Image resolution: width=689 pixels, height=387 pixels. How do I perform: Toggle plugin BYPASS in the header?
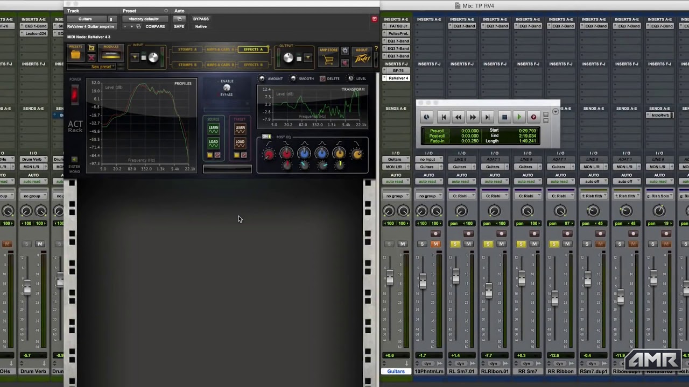(x=201, y=19)
